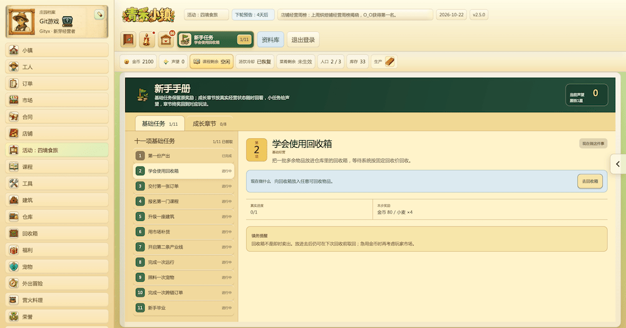Open the 营火料理 campfire cooking page
Screen dimensions: 626x328
57,300
